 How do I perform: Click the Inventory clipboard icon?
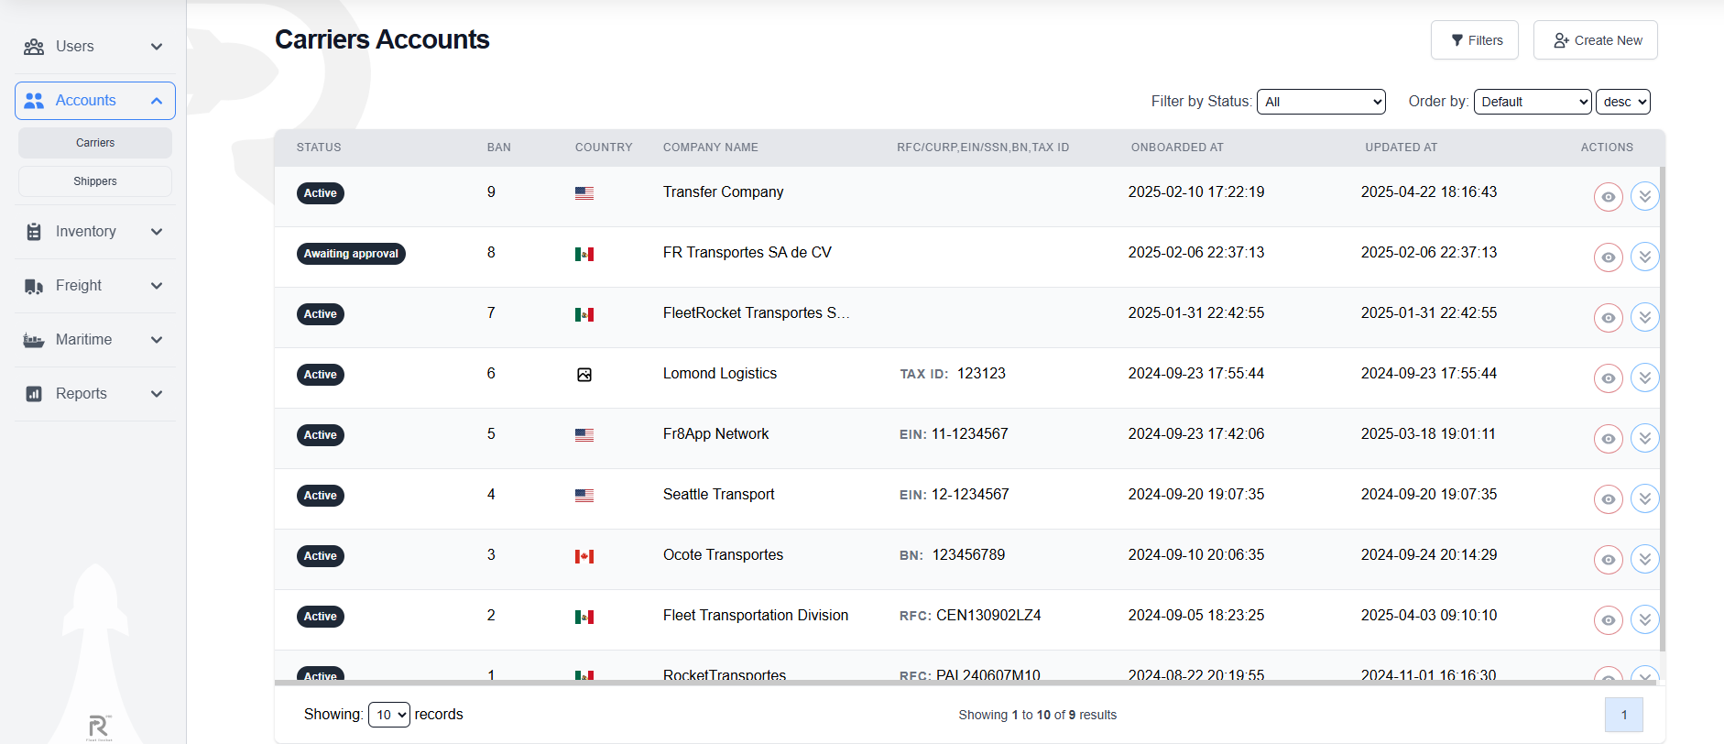(x=34, y=232)
